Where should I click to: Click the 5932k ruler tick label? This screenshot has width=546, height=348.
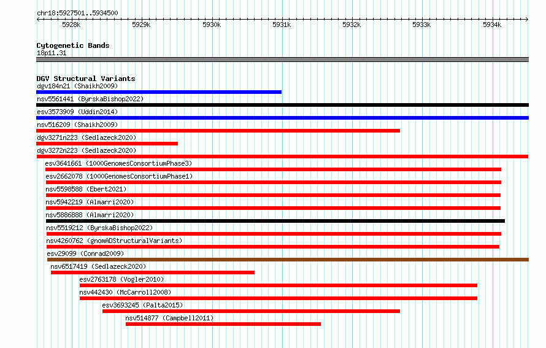[352, 25]
